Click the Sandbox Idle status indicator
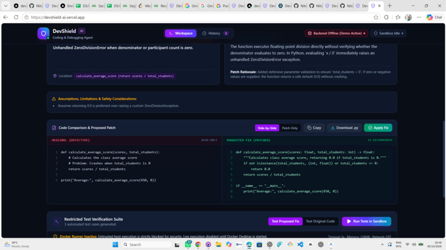Image resolution: width=446 pixels, height=250 pixels. click(x=388, y=33)
